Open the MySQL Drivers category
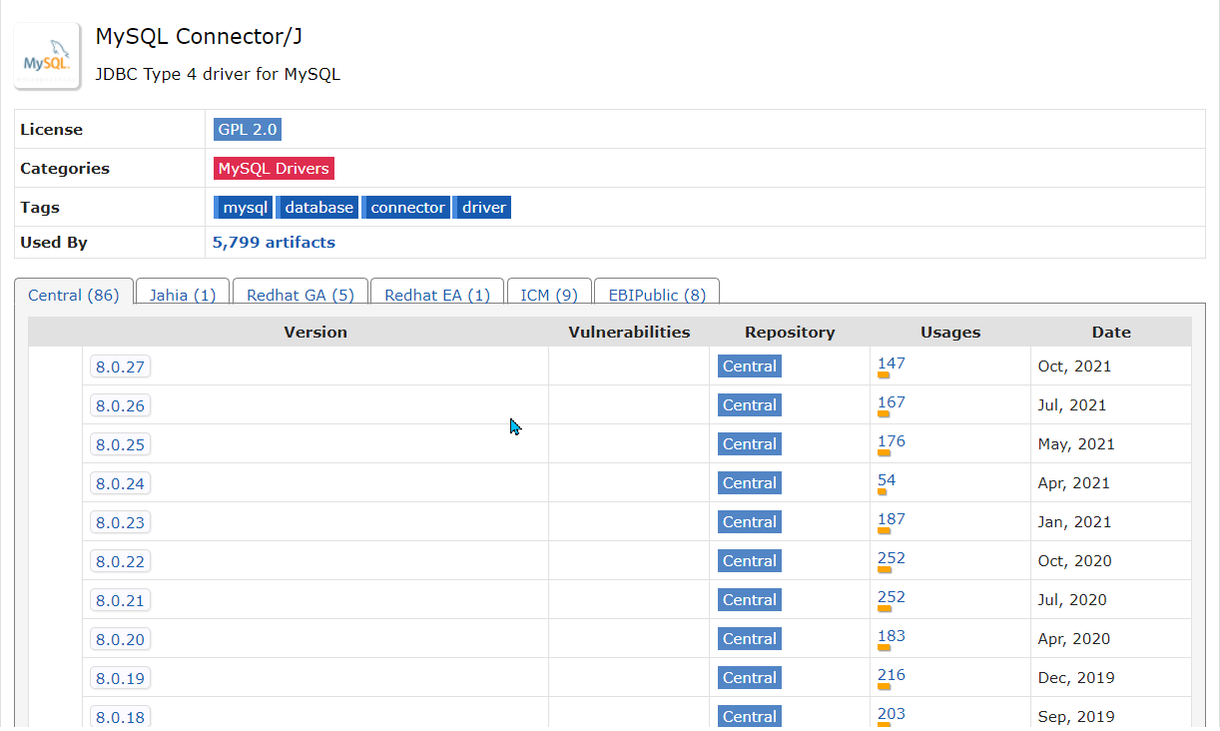The width and height of the screenshot is (1220, 731). 274,168
